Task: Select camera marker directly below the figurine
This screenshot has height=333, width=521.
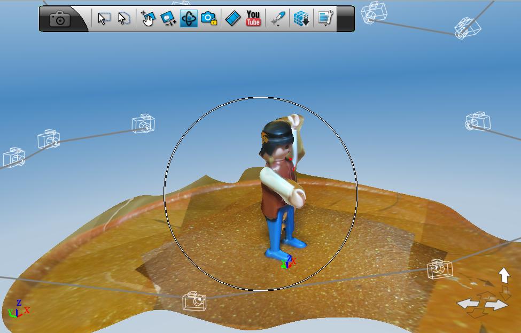Action: (195, 301)
